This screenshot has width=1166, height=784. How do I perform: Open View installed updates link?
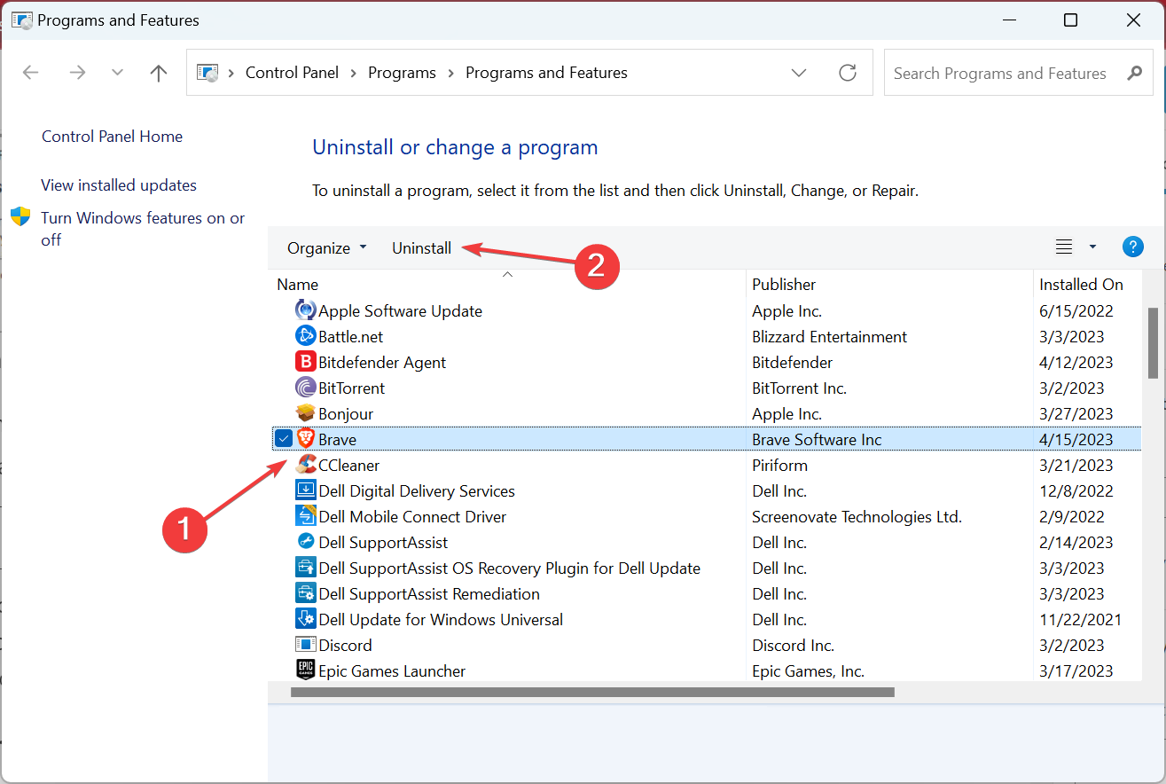pos(118,184)
